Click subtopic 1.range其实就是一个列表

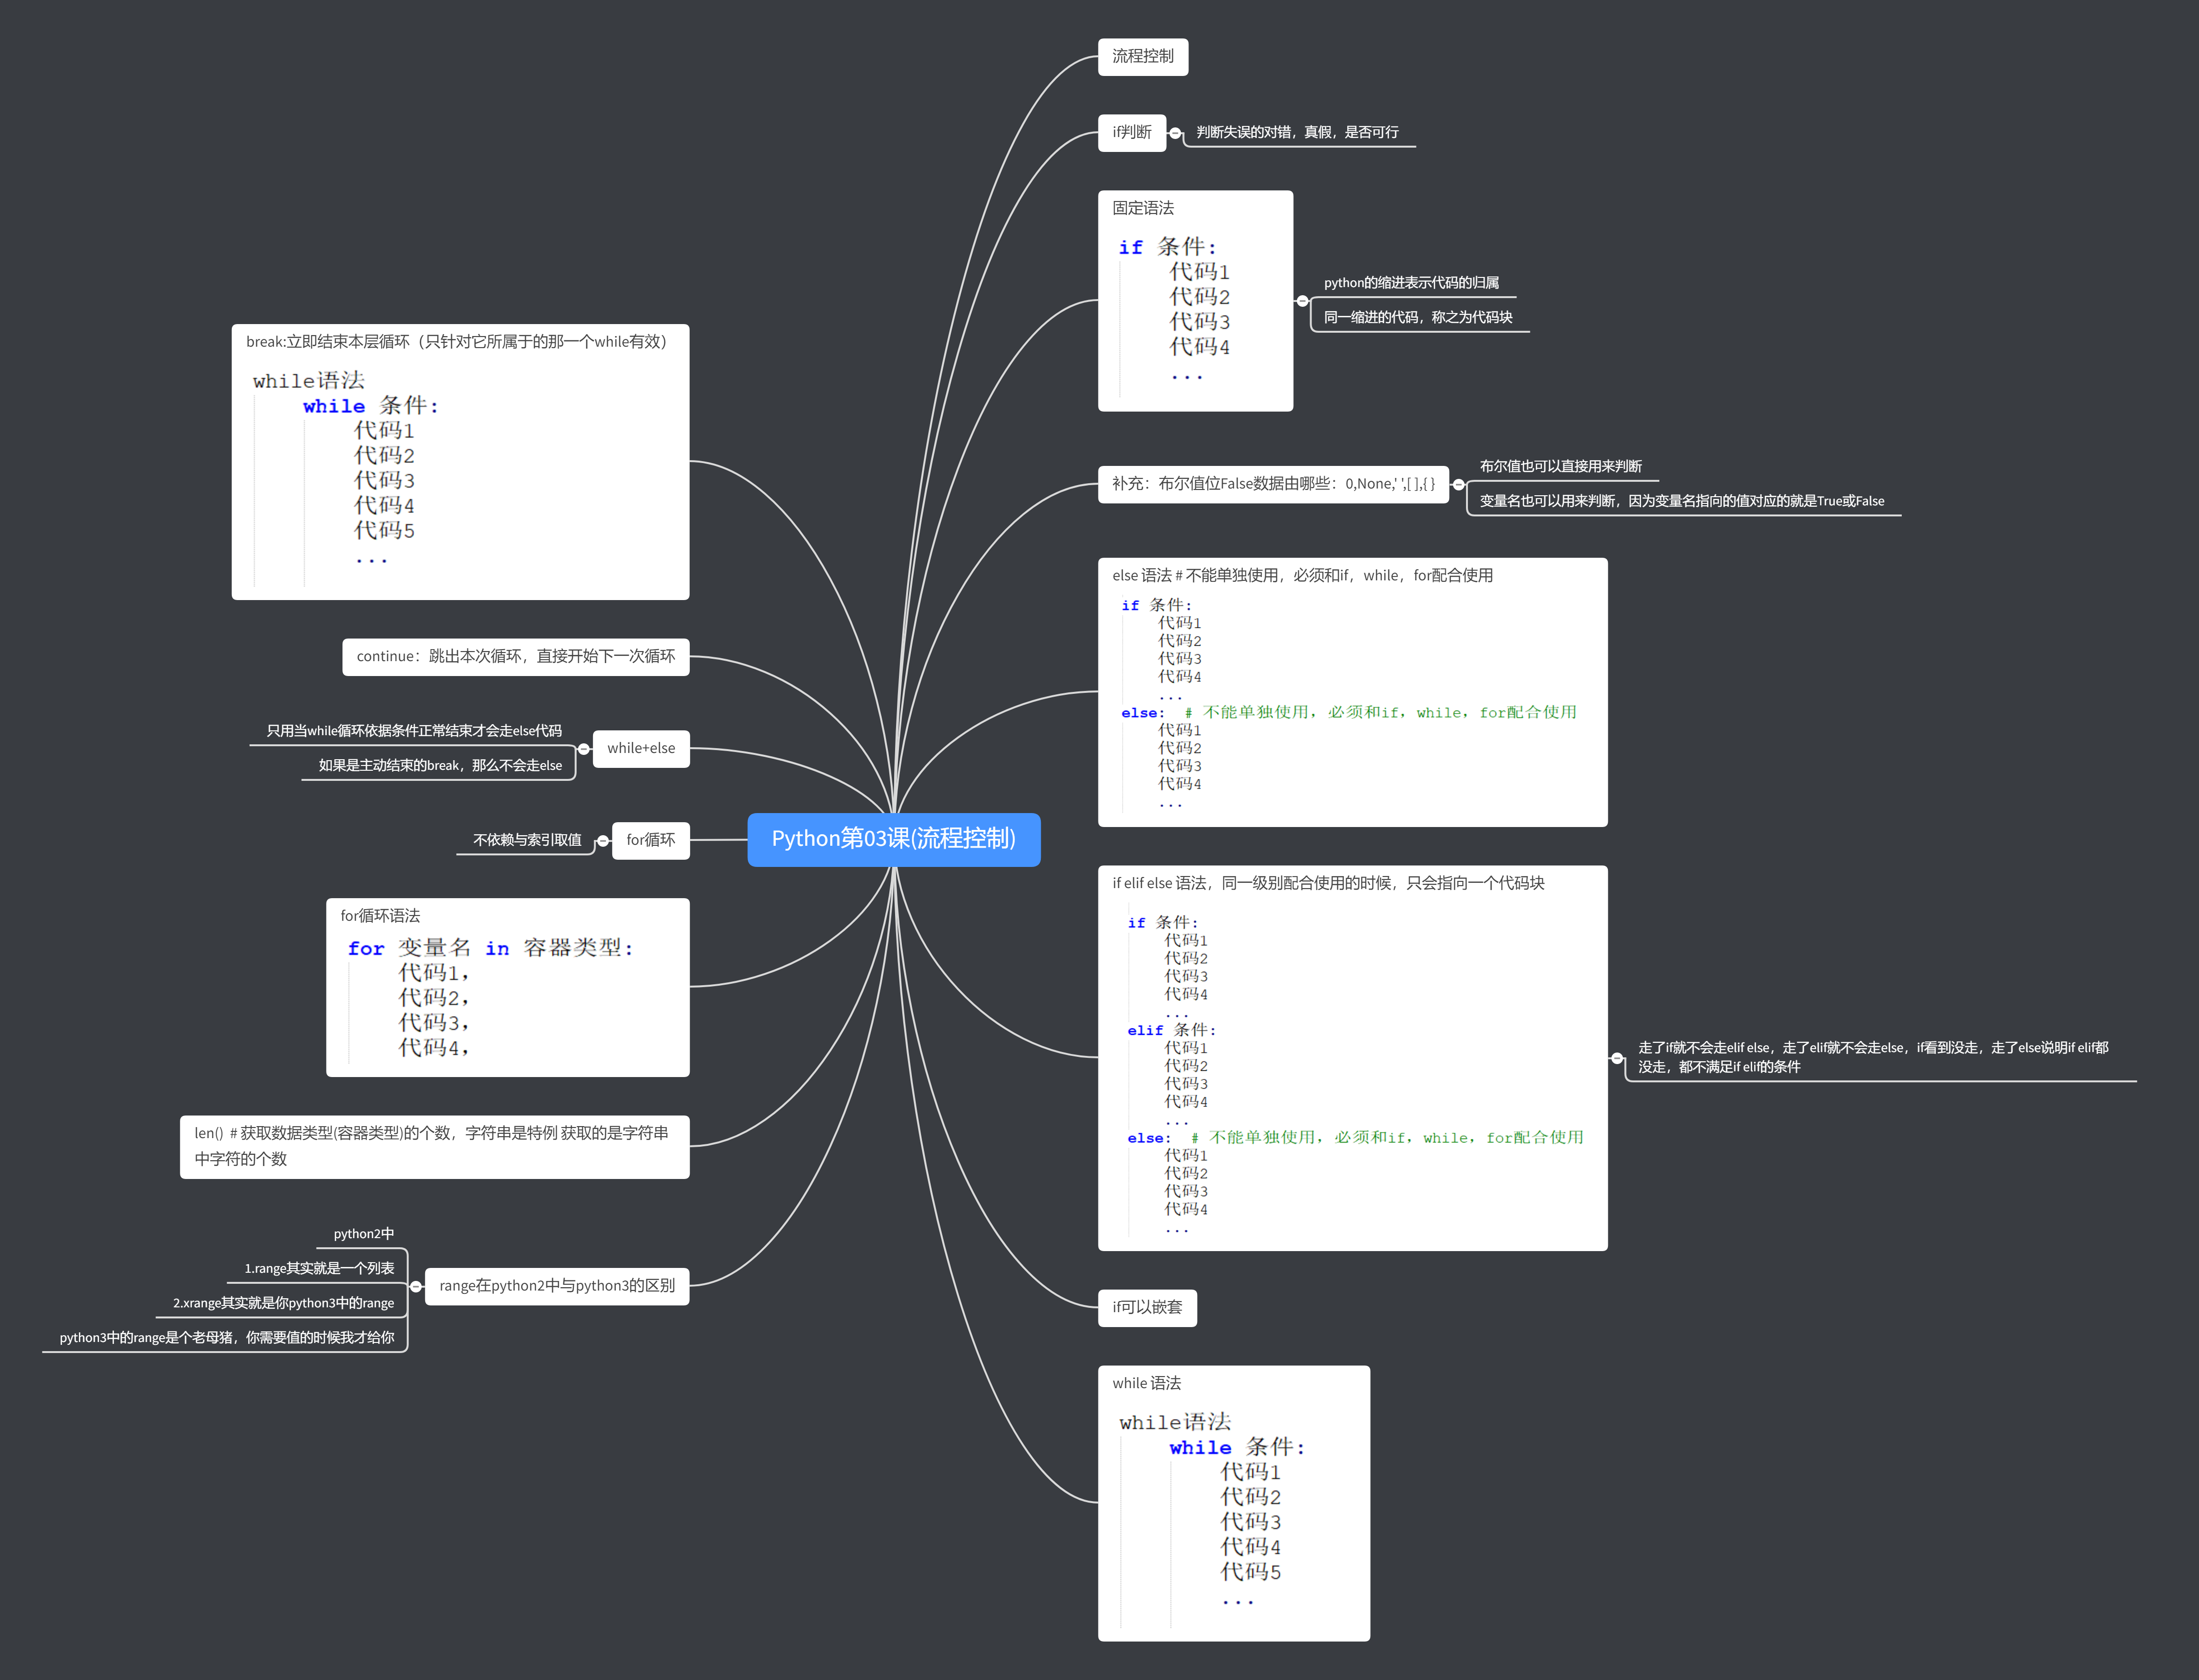coord(319,1269)
